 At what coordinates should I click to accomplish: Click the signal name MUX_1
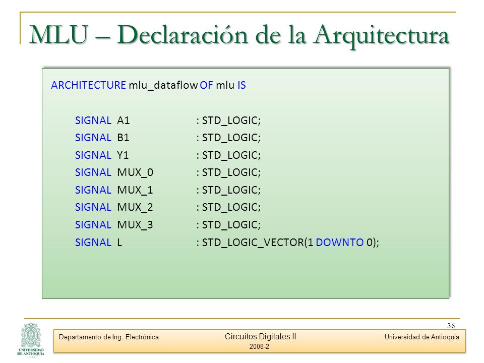[x=135, y=190]
